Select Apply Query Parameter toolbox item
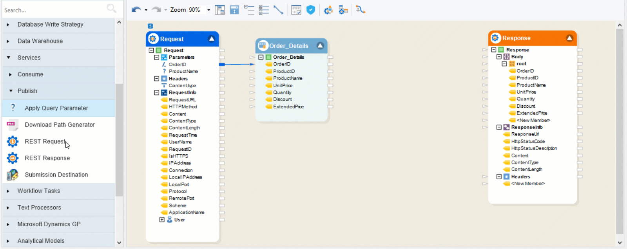This screenshot has width=627, height=249. pos(56,108)
